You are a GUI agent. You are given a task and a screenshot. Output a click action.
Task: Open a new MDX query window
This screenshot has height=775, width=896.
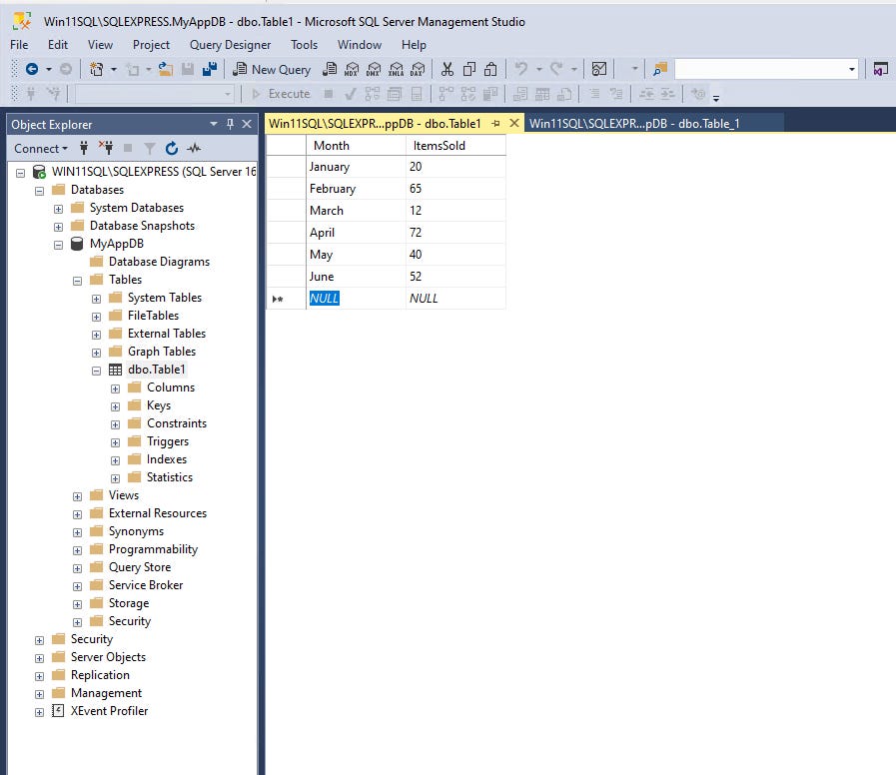click(x=350, y=70)
